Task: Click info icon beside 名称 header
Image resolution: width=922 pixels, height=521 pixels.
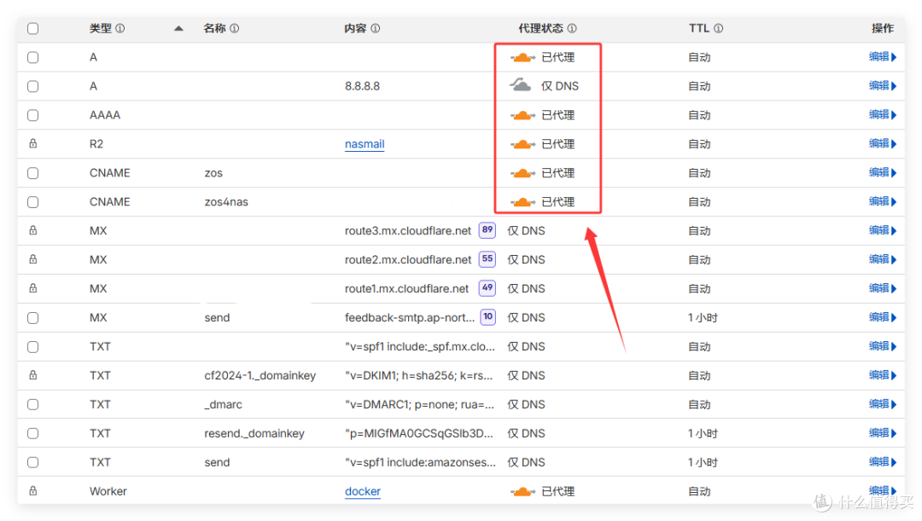Action: 234,28
